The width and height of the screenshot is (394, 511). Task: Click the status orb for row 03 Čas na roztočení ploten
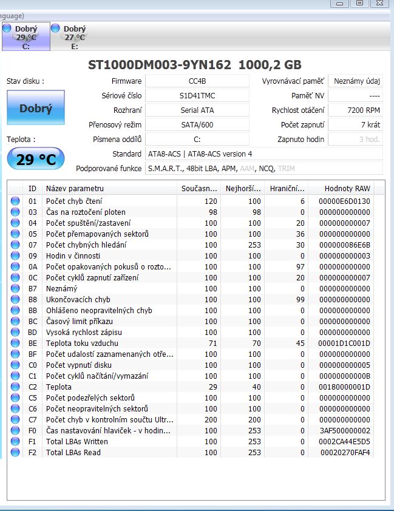click(15, 212)
